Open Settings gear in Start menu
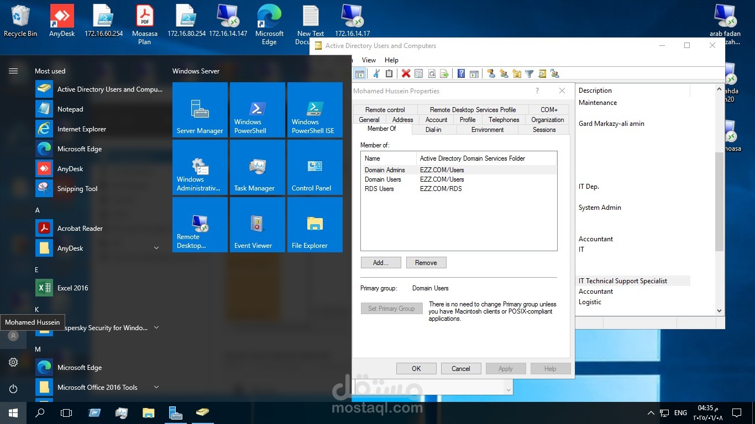The width and height of the screenshot is (755, 424). [x=13, y=362]
